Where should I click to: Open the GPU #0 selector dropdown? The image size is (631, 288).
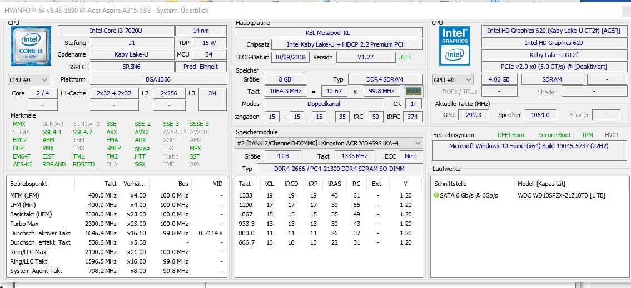pos(453,79)
